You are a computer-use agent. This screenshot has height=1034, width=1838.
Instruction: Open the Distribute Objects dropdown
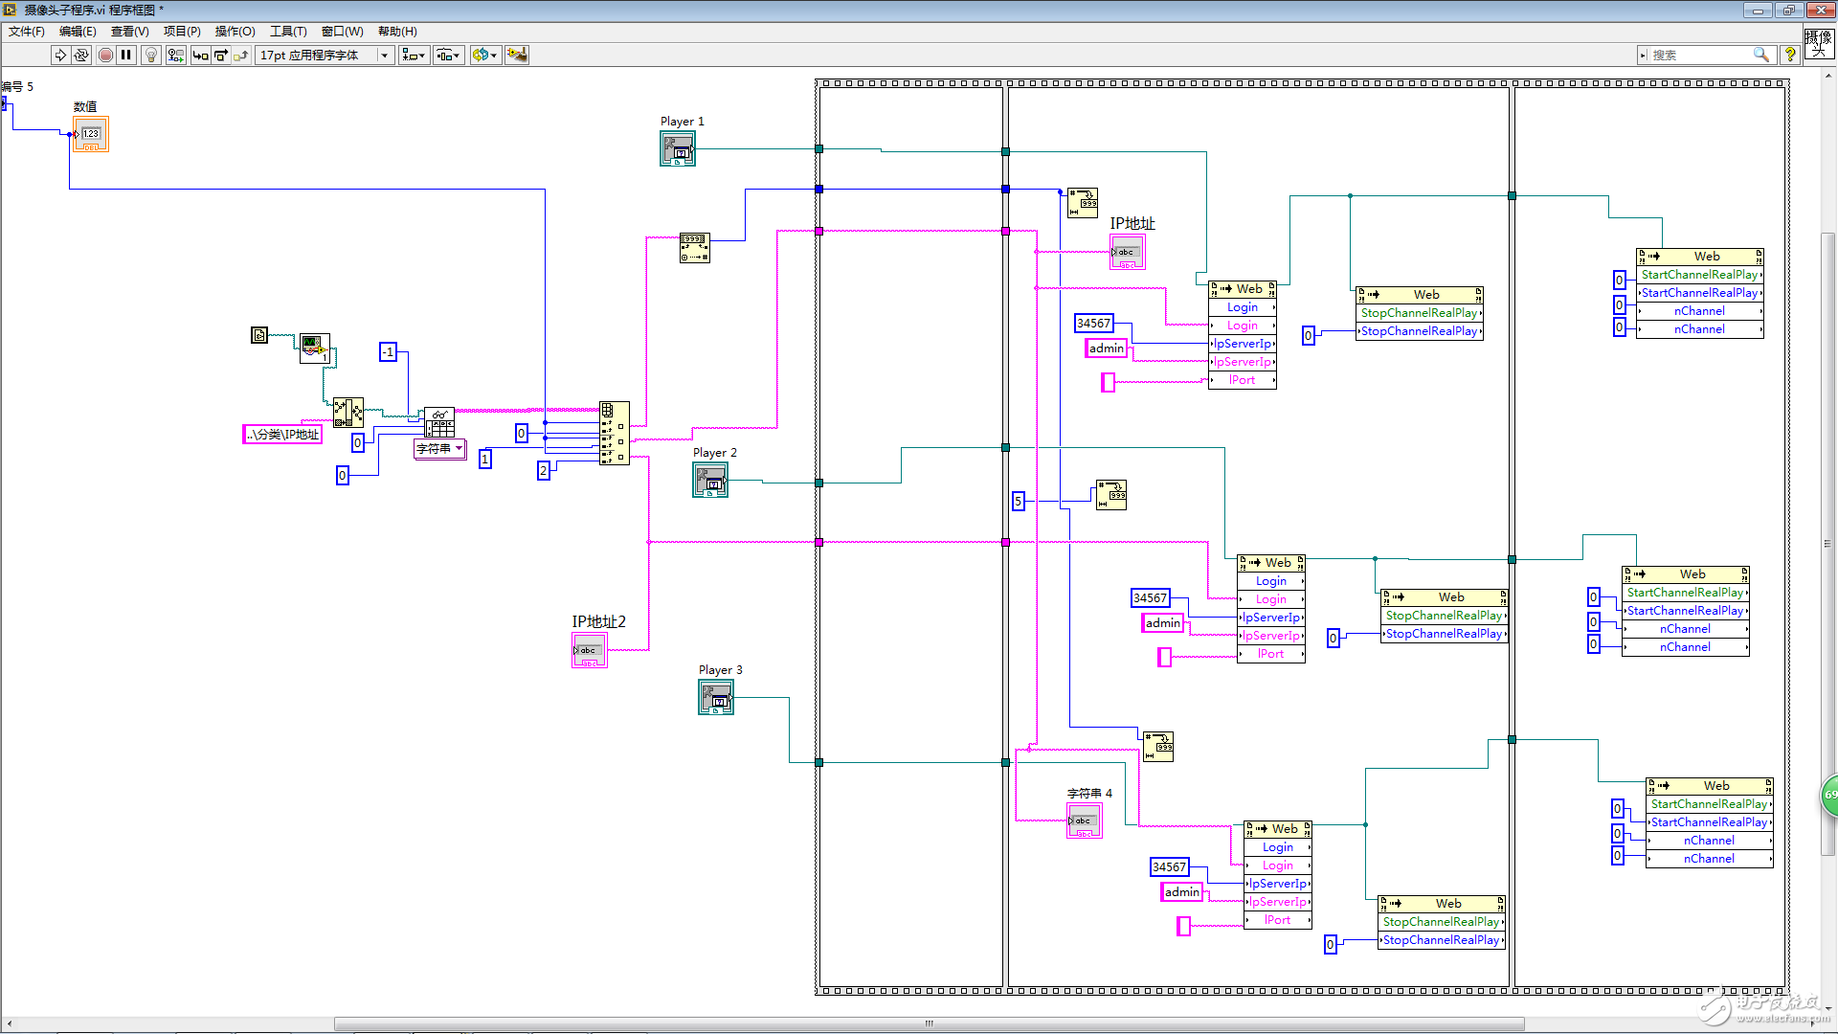click(x=449, y=55)
